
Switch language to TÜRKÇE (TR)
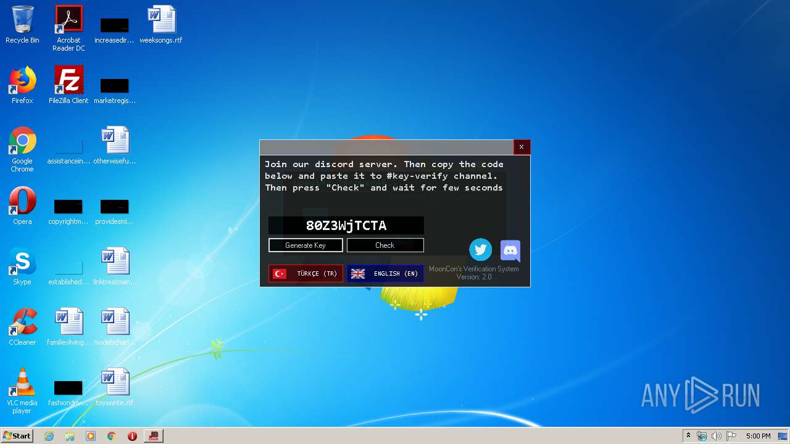(306, 274)
